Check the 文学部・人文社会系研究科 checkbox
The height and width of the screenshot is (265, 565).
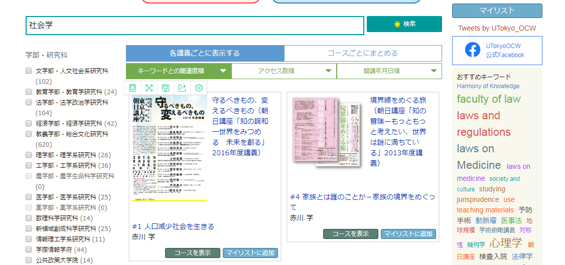click(x=29, y=71)
